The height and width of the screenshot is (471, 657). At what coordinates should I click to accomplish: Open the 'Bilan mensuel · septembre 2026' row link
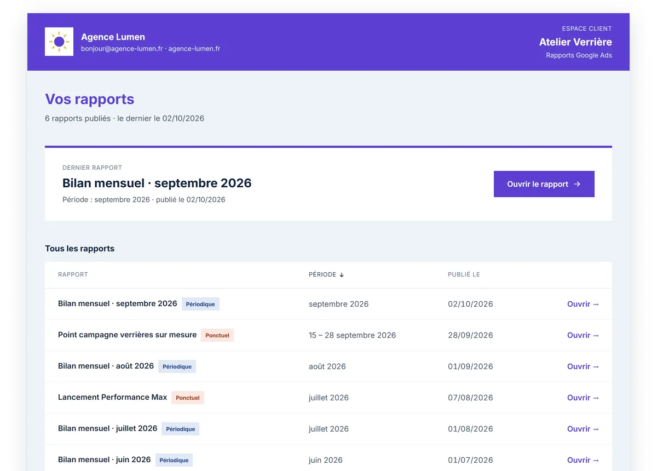pos(583,304)
